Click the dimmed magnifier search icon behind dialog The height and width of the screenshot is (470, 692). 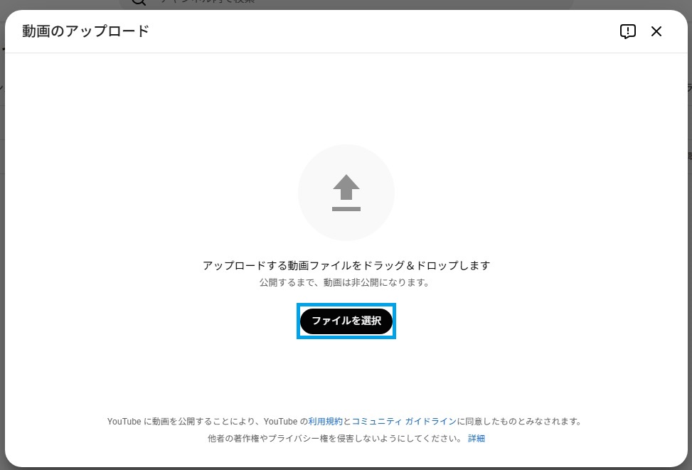(x=139, y=3)
